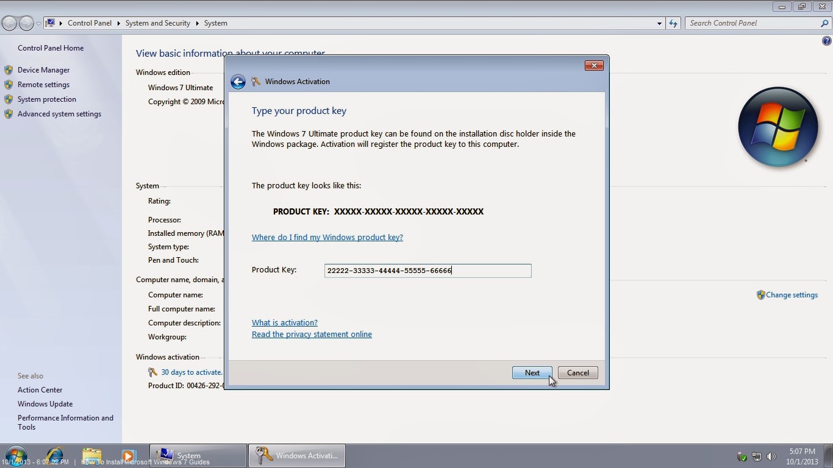This screenshot has width=833, height=468.
Task: Cancel the Windows Activation dialog
Action: 578,373
